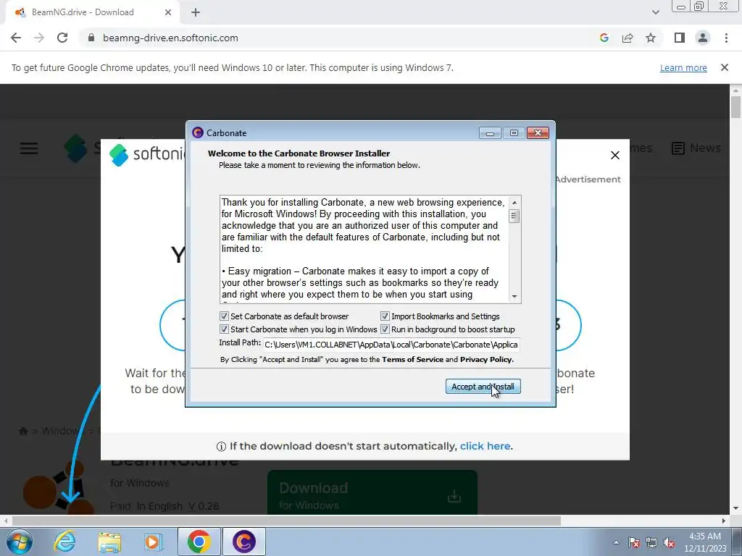Open Chrome three-dot menu
This screenshot has width=742, height=556.
pyautogui.click(x=726, y=38)
